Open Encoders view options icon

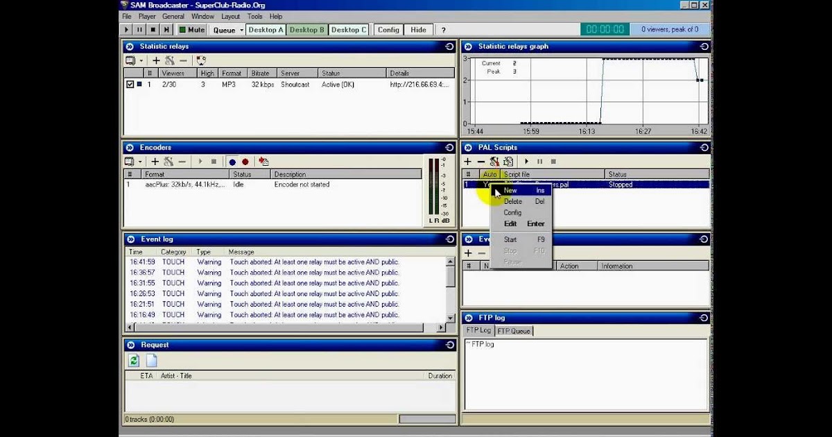pos(130,162)
